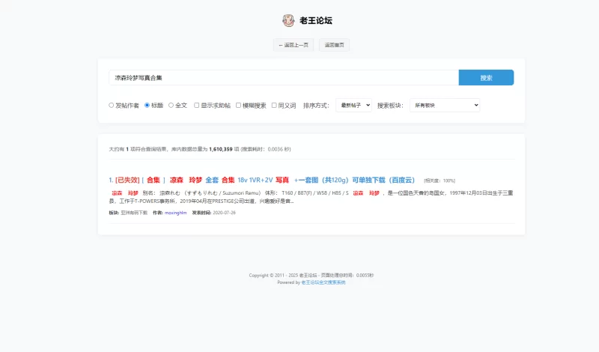Click the 相关度 100% relevance label
Screen dimensions: 599x352
440,180
